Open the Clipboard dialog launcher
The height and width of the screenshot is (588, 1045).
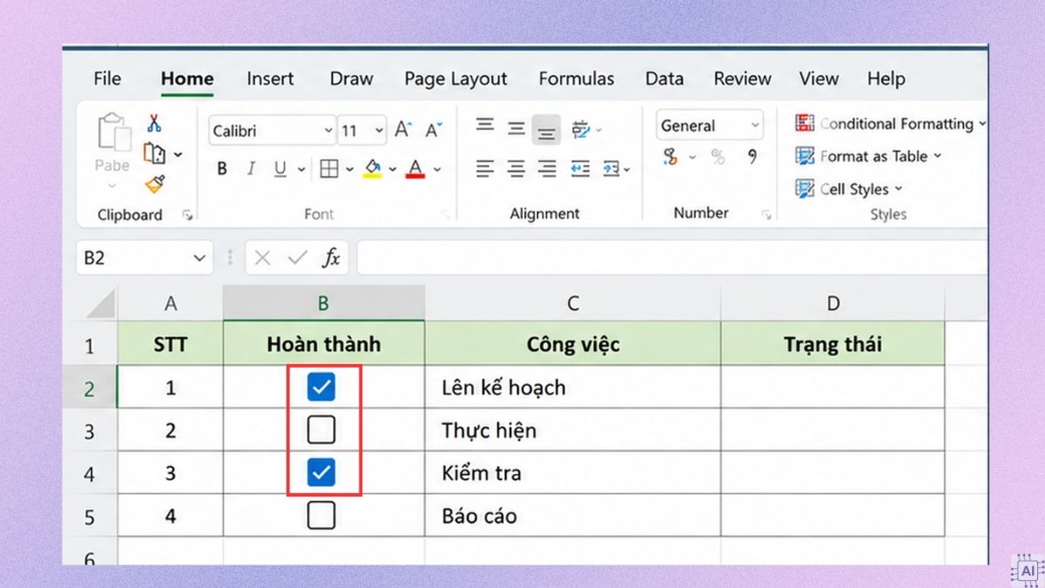point(187,215)
